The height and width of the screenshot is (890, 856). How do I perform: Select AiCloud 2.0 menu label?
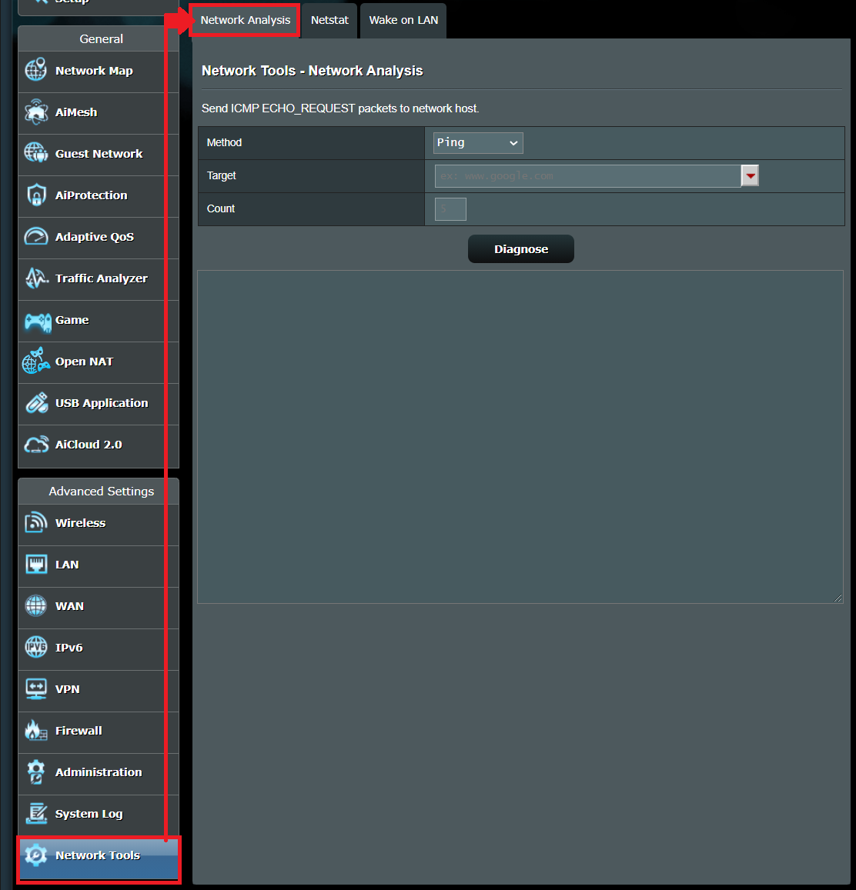pyautogui.click(x=89, y=445)
